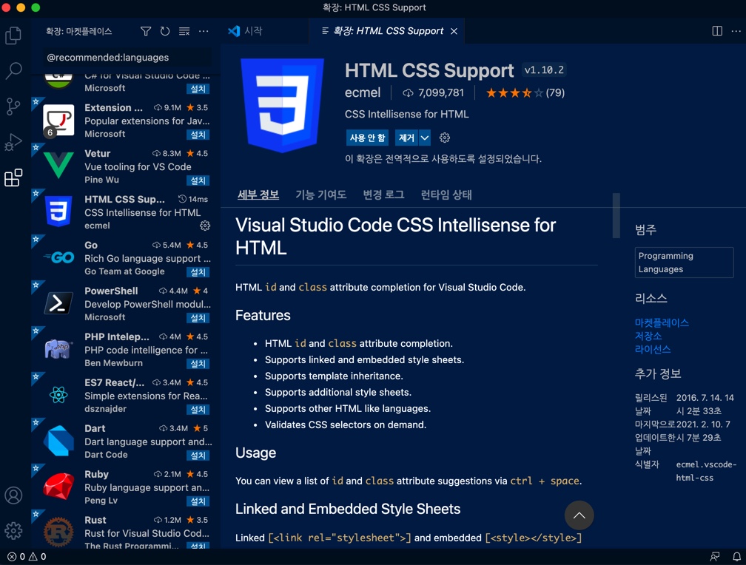This screenshot has height=565, width=746.
Task: Click the scroll-to-top arrow button
Action: [x=579, y=515]
